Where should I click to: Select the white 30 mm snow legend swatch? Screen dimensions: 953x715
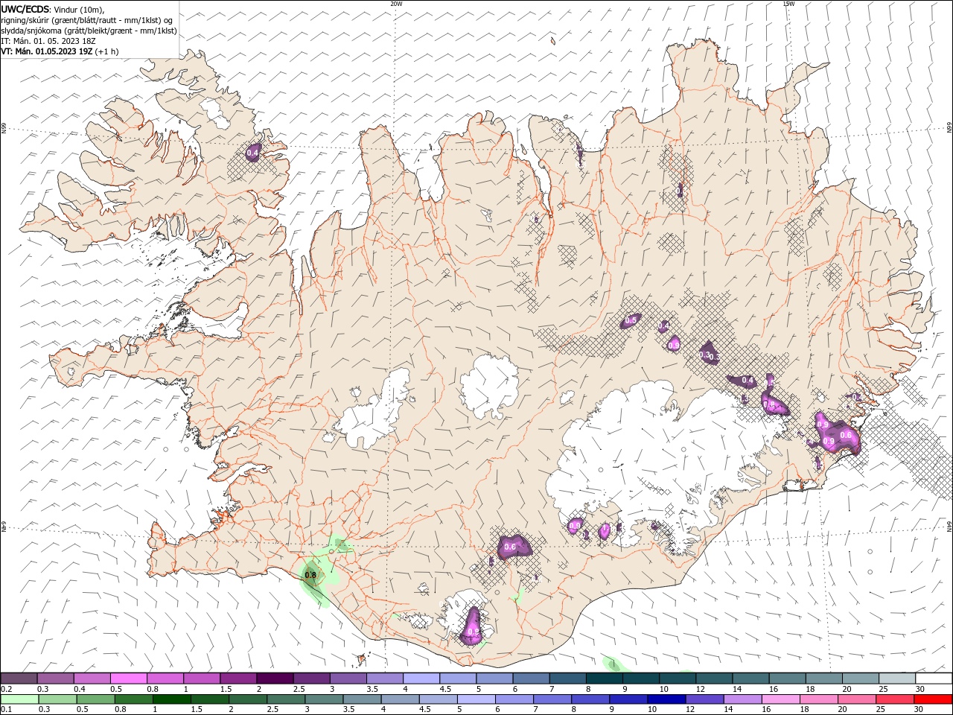pyautogui.click(x=934, y=679)
